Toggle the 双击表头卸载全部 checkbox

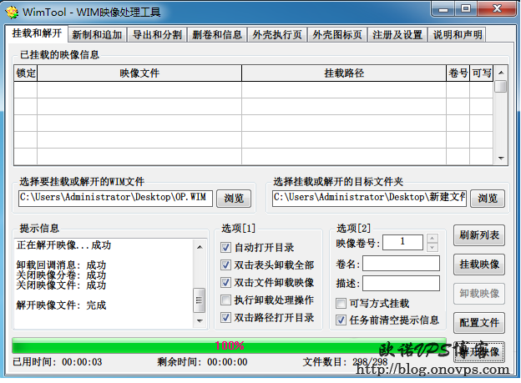(226, 265)
